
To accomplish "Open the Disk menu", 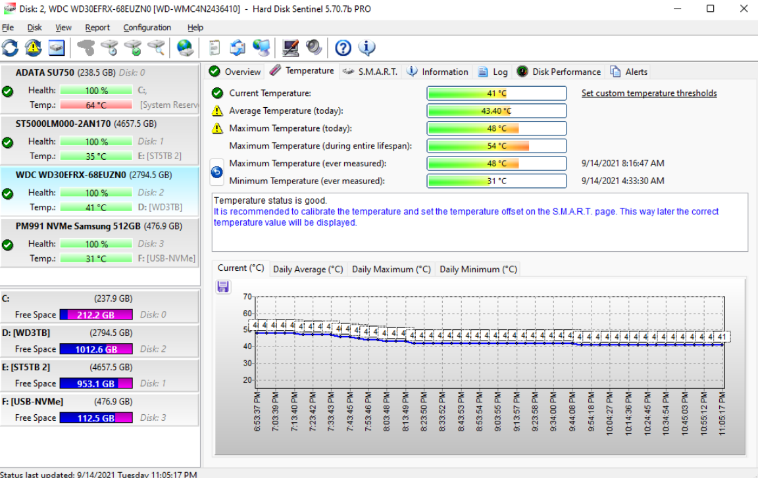I will click(x=34, y=28).
